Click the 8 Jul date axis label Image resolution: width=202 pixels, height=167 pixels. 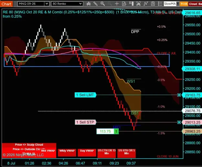tap(11, 163)
